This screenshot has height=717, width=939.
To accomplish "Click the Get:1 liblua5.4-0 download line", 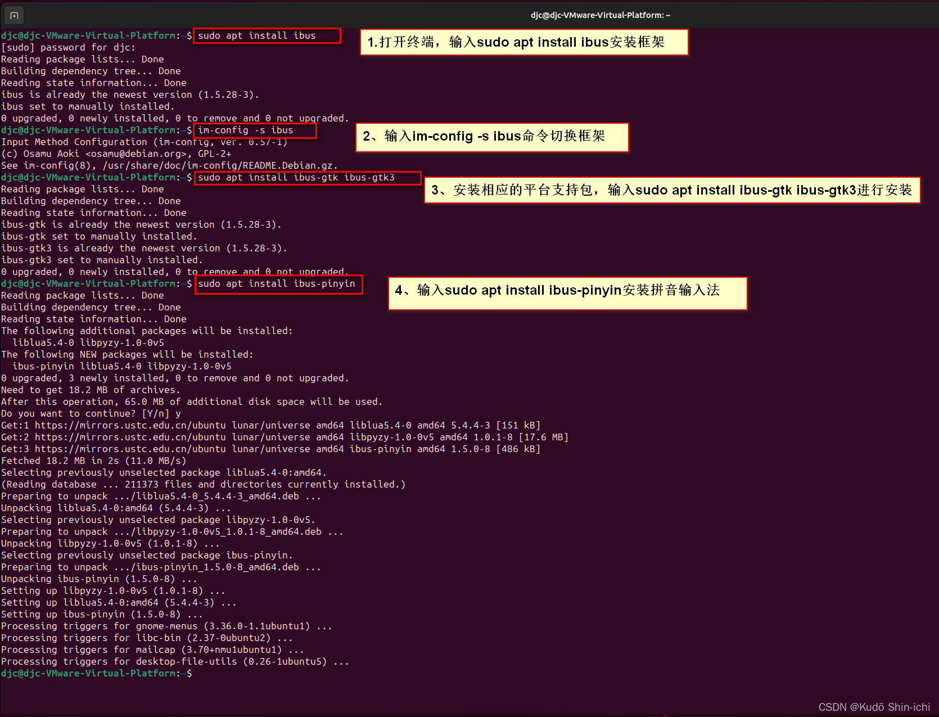I will (x=270, y=425).
